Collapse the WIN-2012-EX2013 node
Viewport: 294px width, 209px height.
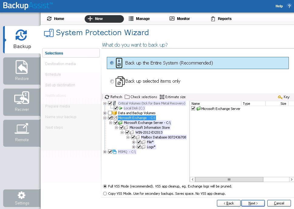pos(122,132)
